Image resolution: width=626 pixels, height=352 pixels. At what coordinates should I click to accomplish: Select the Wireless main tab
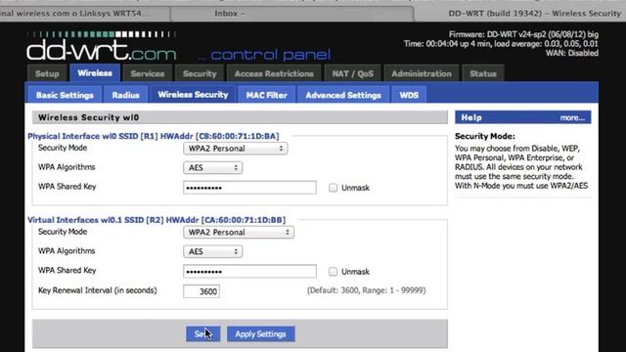pos(95,72)
